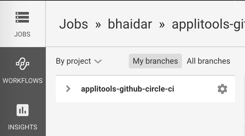Viewport: 245px width, 136px height.
Task: Open the By project dropdown
Action: click(73, 61)
